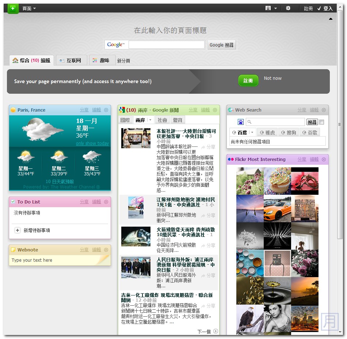The width and height of the screenshot is (347, 339).
Task: Click the Google search input field
Action: pos(167,45)
